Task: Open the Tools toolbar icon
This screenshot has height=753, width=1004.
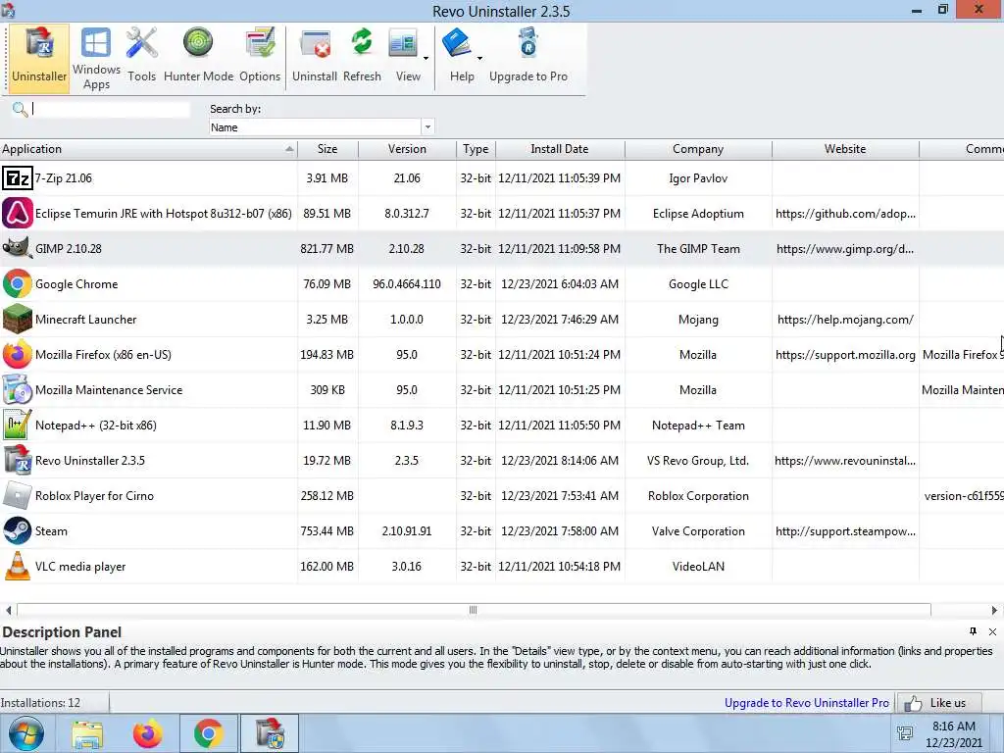Action: pyautogui.click(x=141, y=58)
